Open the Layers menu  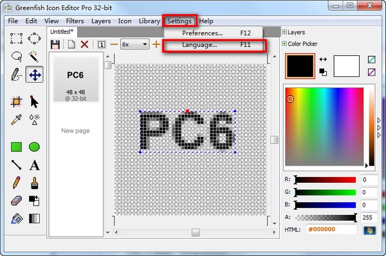(101, 21)
